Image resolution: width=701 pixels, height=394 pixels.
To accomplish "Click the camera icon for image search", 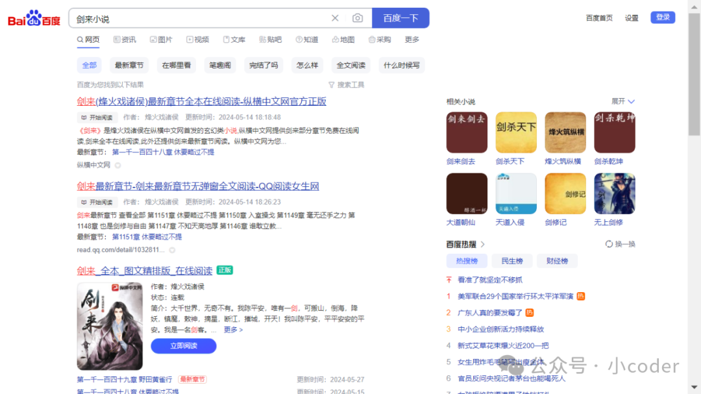I will [357, 18].
